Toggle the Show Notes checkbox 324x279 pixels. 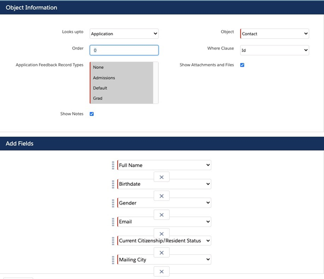(92, 114)
